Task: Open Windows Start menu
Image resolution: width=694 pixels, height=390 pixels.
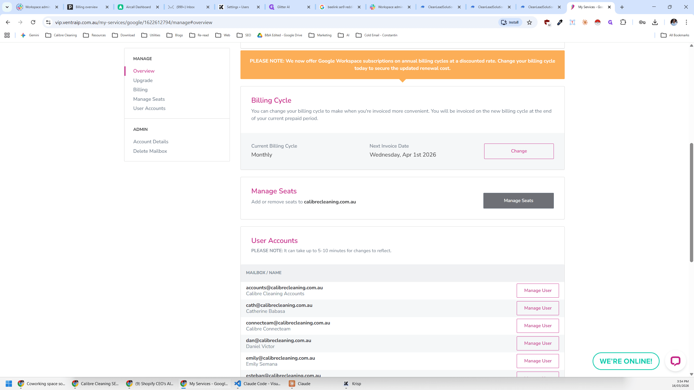Action: point(9,383)
